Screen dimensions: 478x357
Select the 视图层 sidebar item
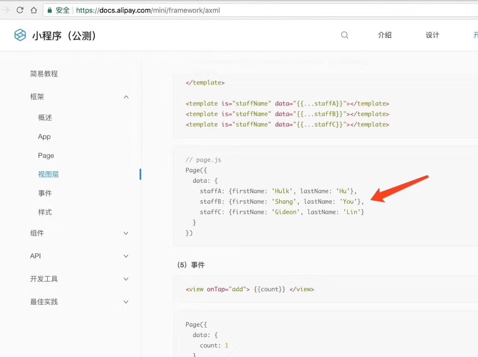(48, 174)
